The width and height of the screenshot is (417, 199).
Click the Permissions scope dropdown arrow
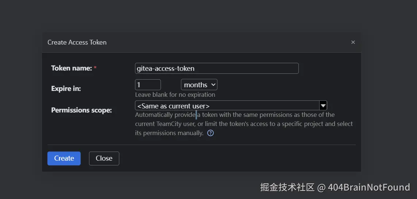323,106
